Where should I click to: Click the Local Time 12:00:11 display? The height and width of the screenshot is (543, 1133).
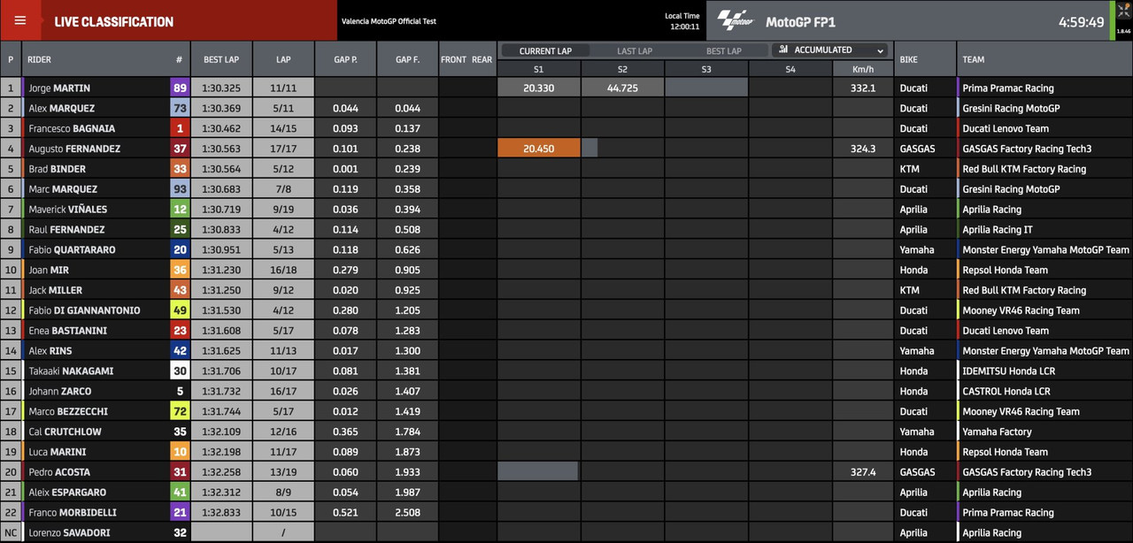[682, 21]
